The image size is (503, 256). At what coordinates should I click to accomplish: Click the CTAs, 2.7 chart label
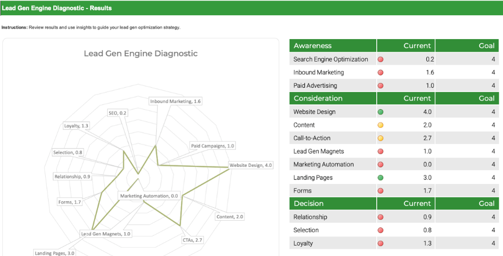(193, 240)
